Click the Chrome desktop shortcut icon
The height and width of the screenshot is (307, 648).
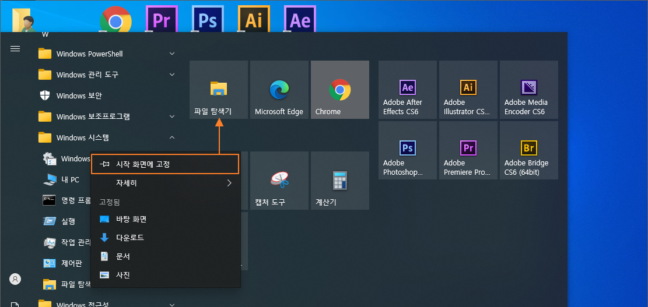(x=115, y=19)
